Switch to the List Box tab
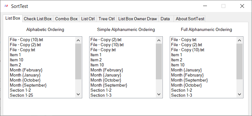Image resolution: width=252 pixels, height=116 pixels. pyautogui.click(x=13, y=18)
